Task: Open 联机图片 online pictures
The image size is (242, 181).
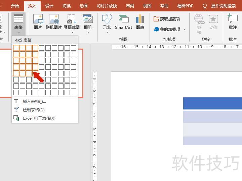Action: [54, 19]
